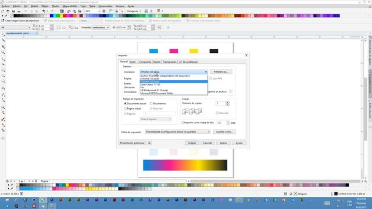Increase the Número de copias spinner
The width and height of the screenshot is (372, 209).
point(227,102)
